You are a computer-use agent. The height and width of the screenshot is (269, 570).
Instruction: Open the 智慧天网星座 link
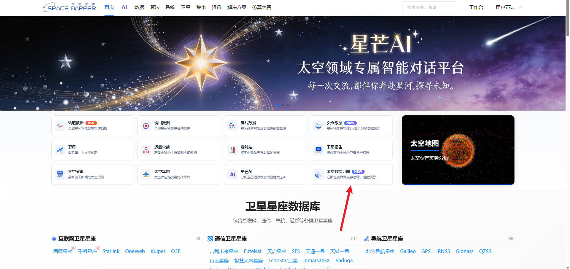coord(248,261)
